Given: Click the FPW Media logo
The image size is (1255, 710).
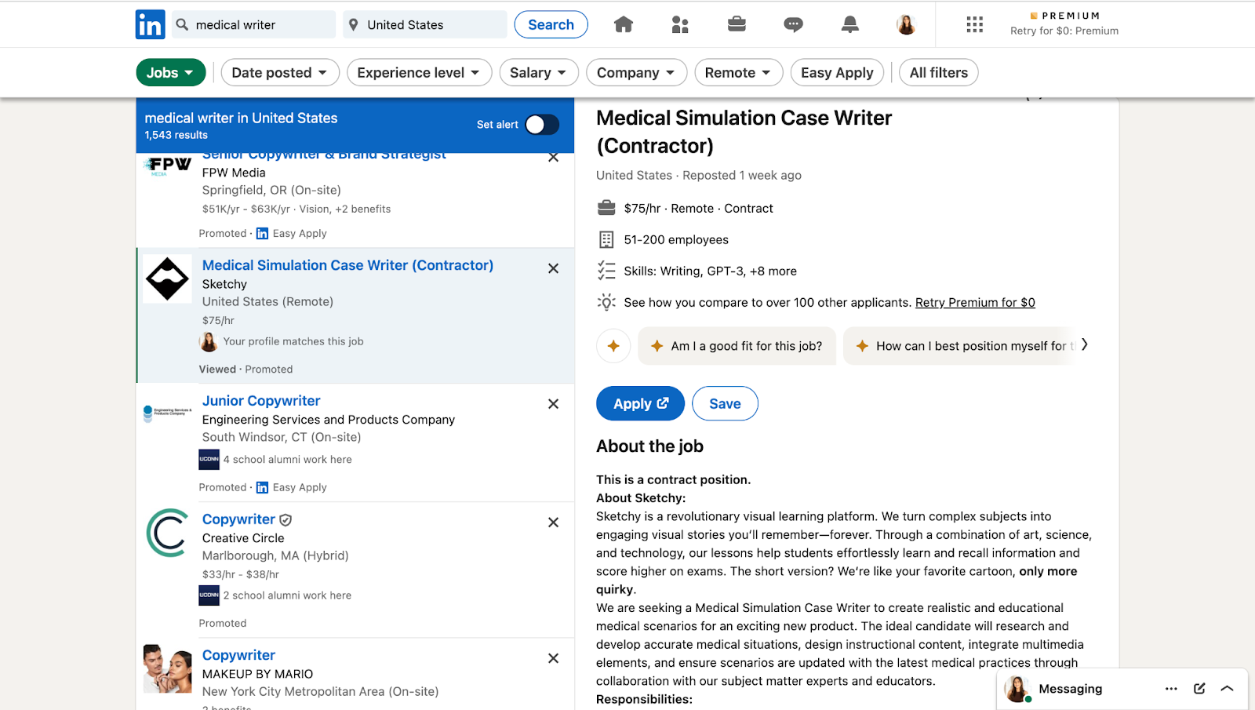Looking at the screenshot, I should [x=168, y=166].
